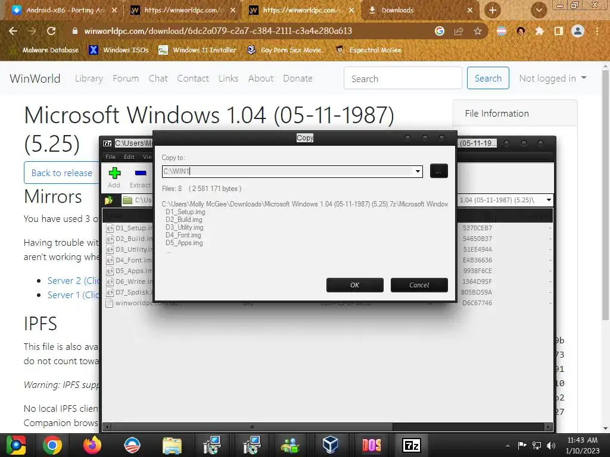Click the D1_Setup.img file icon in 7-Zip
The width and height of the screenshot is (610, 457).
[110, 228]
